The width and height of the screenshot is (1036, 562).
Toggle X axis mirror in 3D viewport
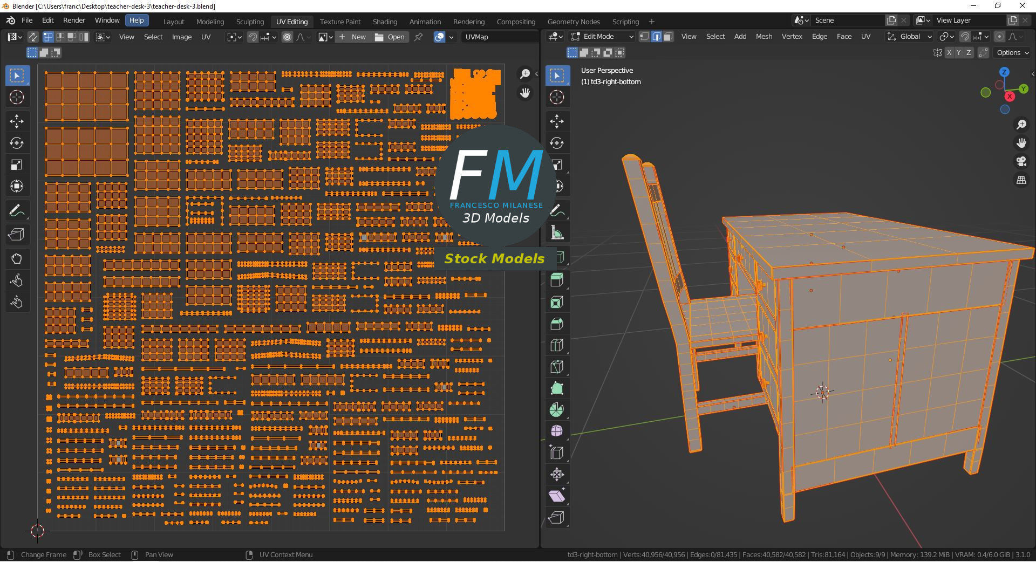click(x=949, y=53)
